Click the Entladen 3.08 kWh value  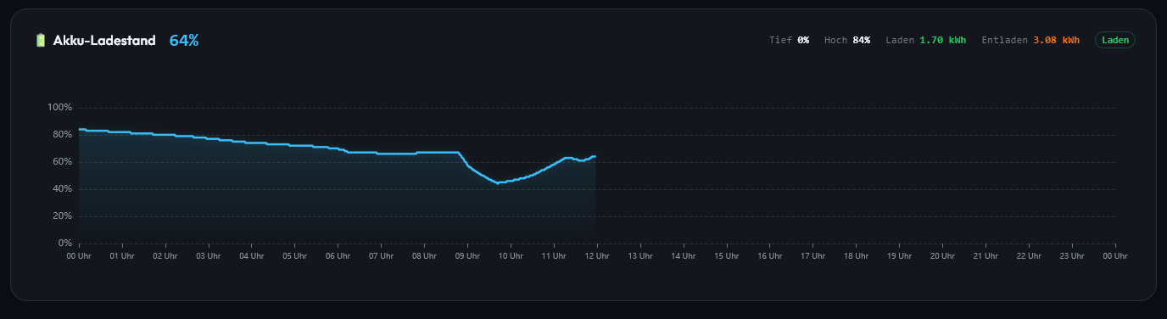(x=1056, y=40)
